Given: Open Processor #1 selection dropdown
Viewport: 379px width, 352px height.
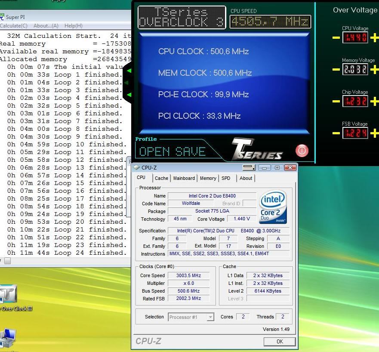Looking at the screenshot, I should pos(191,317).
